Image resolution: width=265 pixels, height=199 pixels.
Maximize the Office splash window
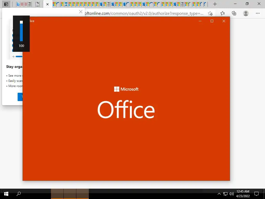pyautogui.click(x=212, y=21)
